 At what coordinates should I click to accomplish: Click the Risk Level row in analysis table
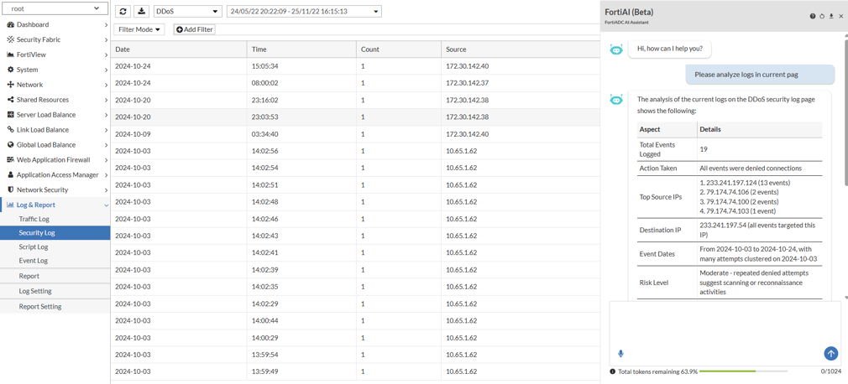pyautogui.click(x=729, y=283)
